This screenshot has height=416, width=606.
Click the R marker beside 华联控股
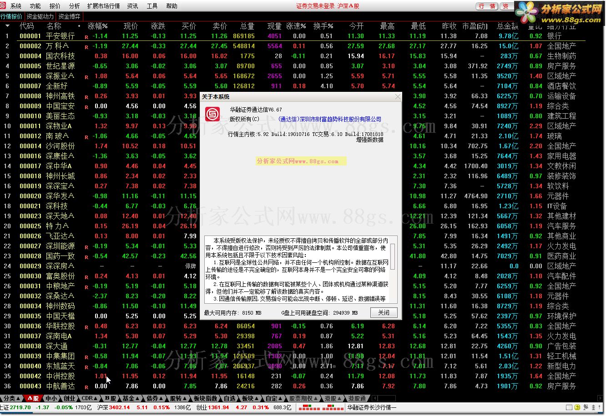click(86, 327)
